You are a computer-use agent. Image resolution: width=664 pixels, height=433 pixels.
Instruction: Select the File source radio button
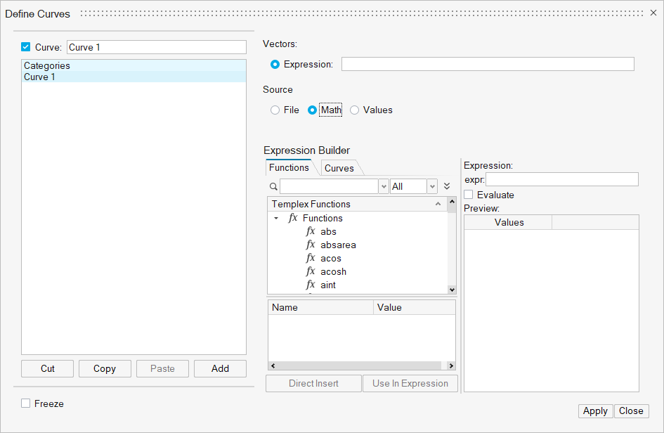(x=275, y=110)
